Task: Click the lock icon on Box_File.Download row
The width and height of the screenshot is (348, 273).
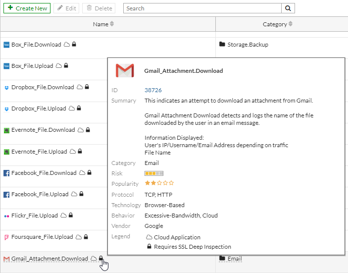Action: [74, 45]
